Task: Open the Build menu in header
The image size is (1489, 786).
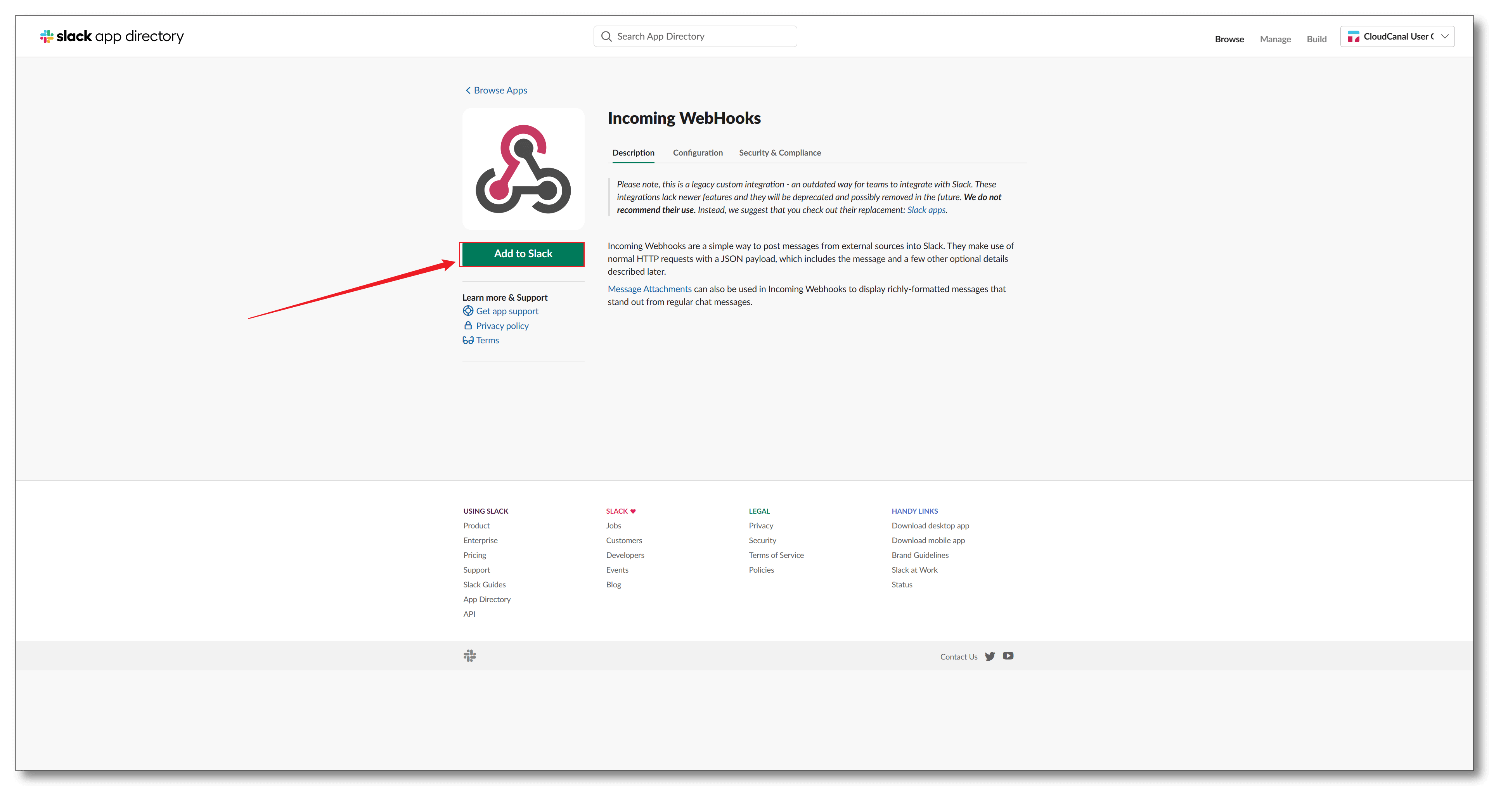Action: pos(1316,39)
